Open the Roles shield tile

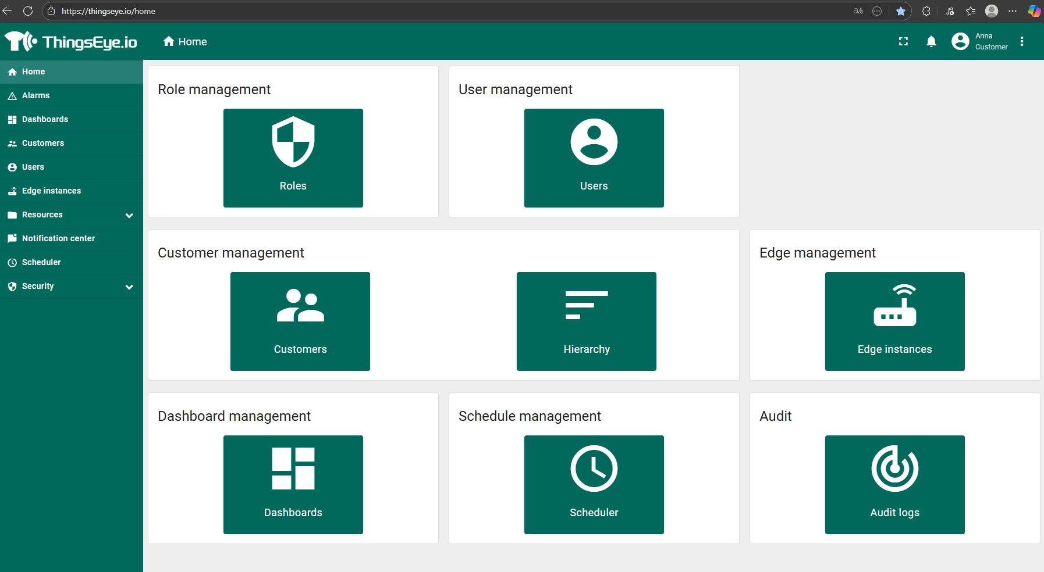pyautogui.click(x=293, y=158)
